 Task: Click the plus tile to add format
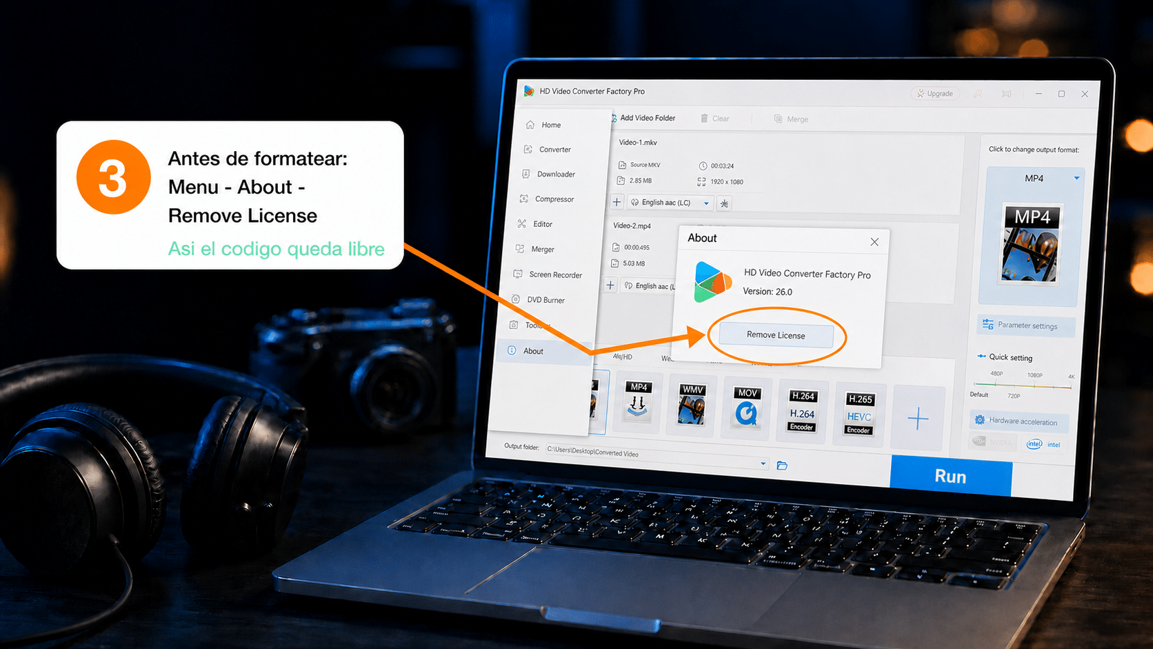(x=918, y=419)
